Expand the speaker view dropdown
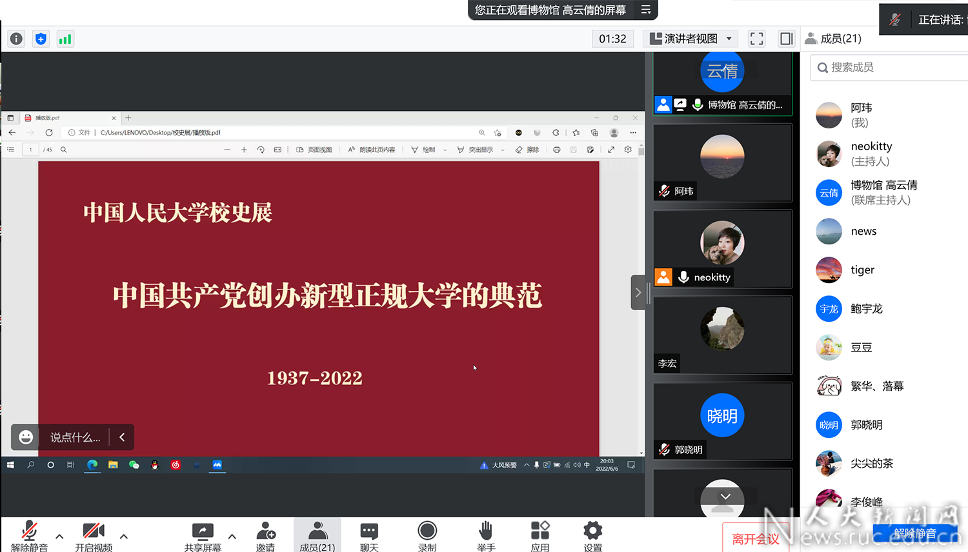 pyautogui.click(x=729, y=39)
